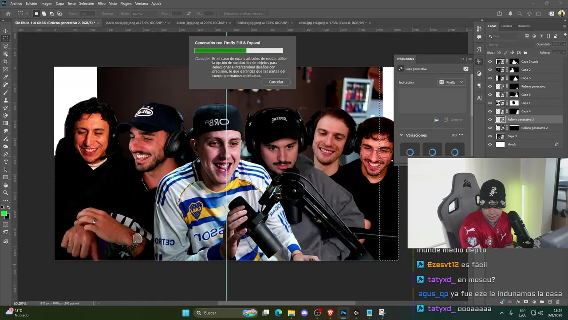Select the Frame tool
Viewport: 568px width, 320px height.
(x=6, y=69)
